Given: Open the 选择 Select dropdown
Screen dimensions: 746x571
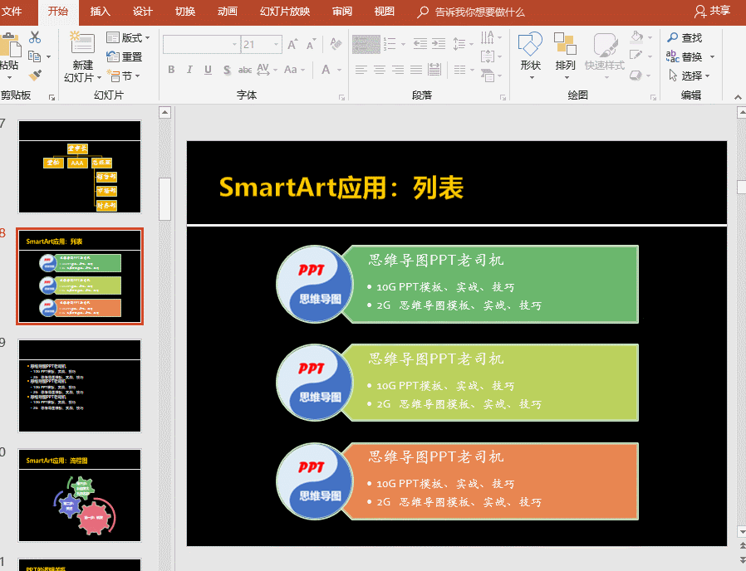Looking at the screenshot, I should coord(689,76).
